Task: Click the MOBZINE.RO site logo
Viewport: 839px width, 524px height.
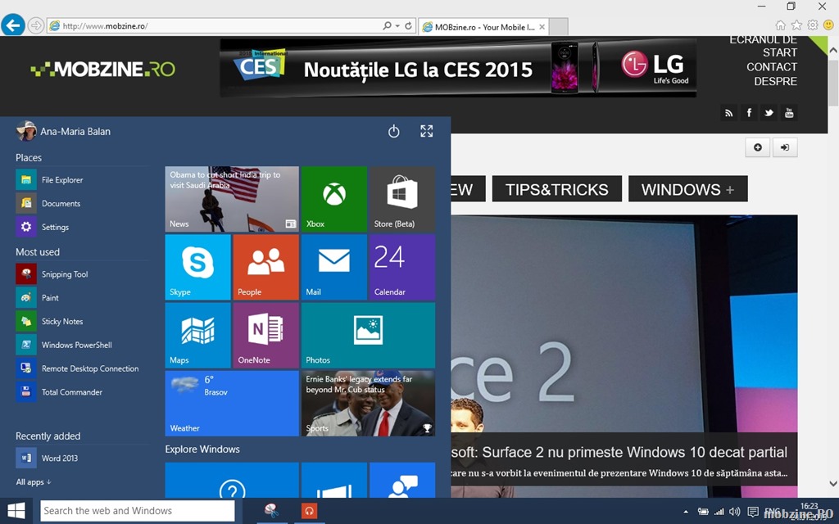Action: pos(102,69)
